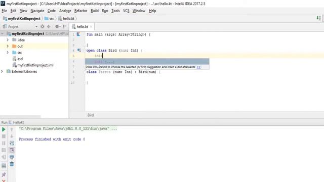Click myfirstKotlinproject breadcrumb in navigation bar
Viewport: 324px width, 182px height.
coord(22,18)
